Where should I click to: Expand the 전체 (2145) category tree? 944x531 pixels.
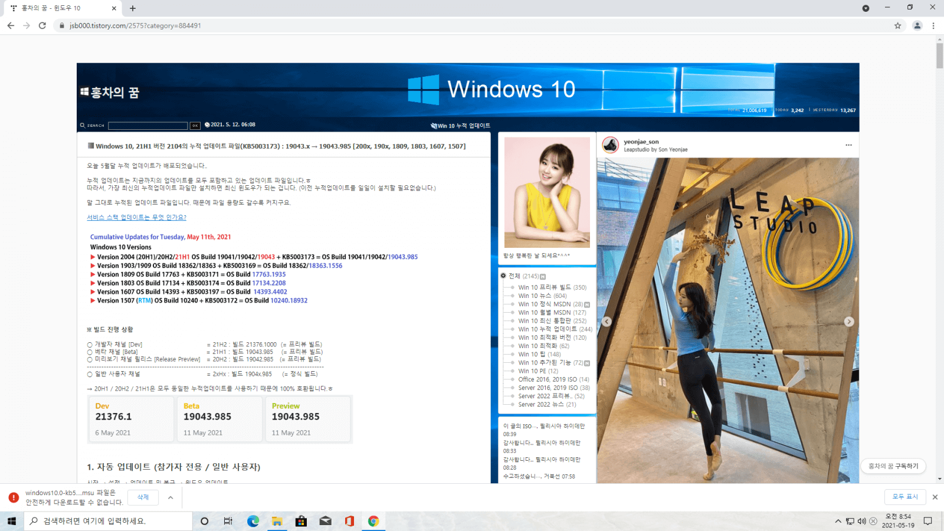click(x=503, y=276)
